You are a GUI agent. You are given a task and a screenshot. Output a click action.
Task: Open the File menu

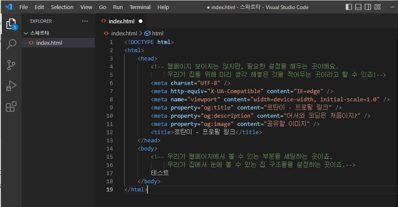[x=24, y=7]
